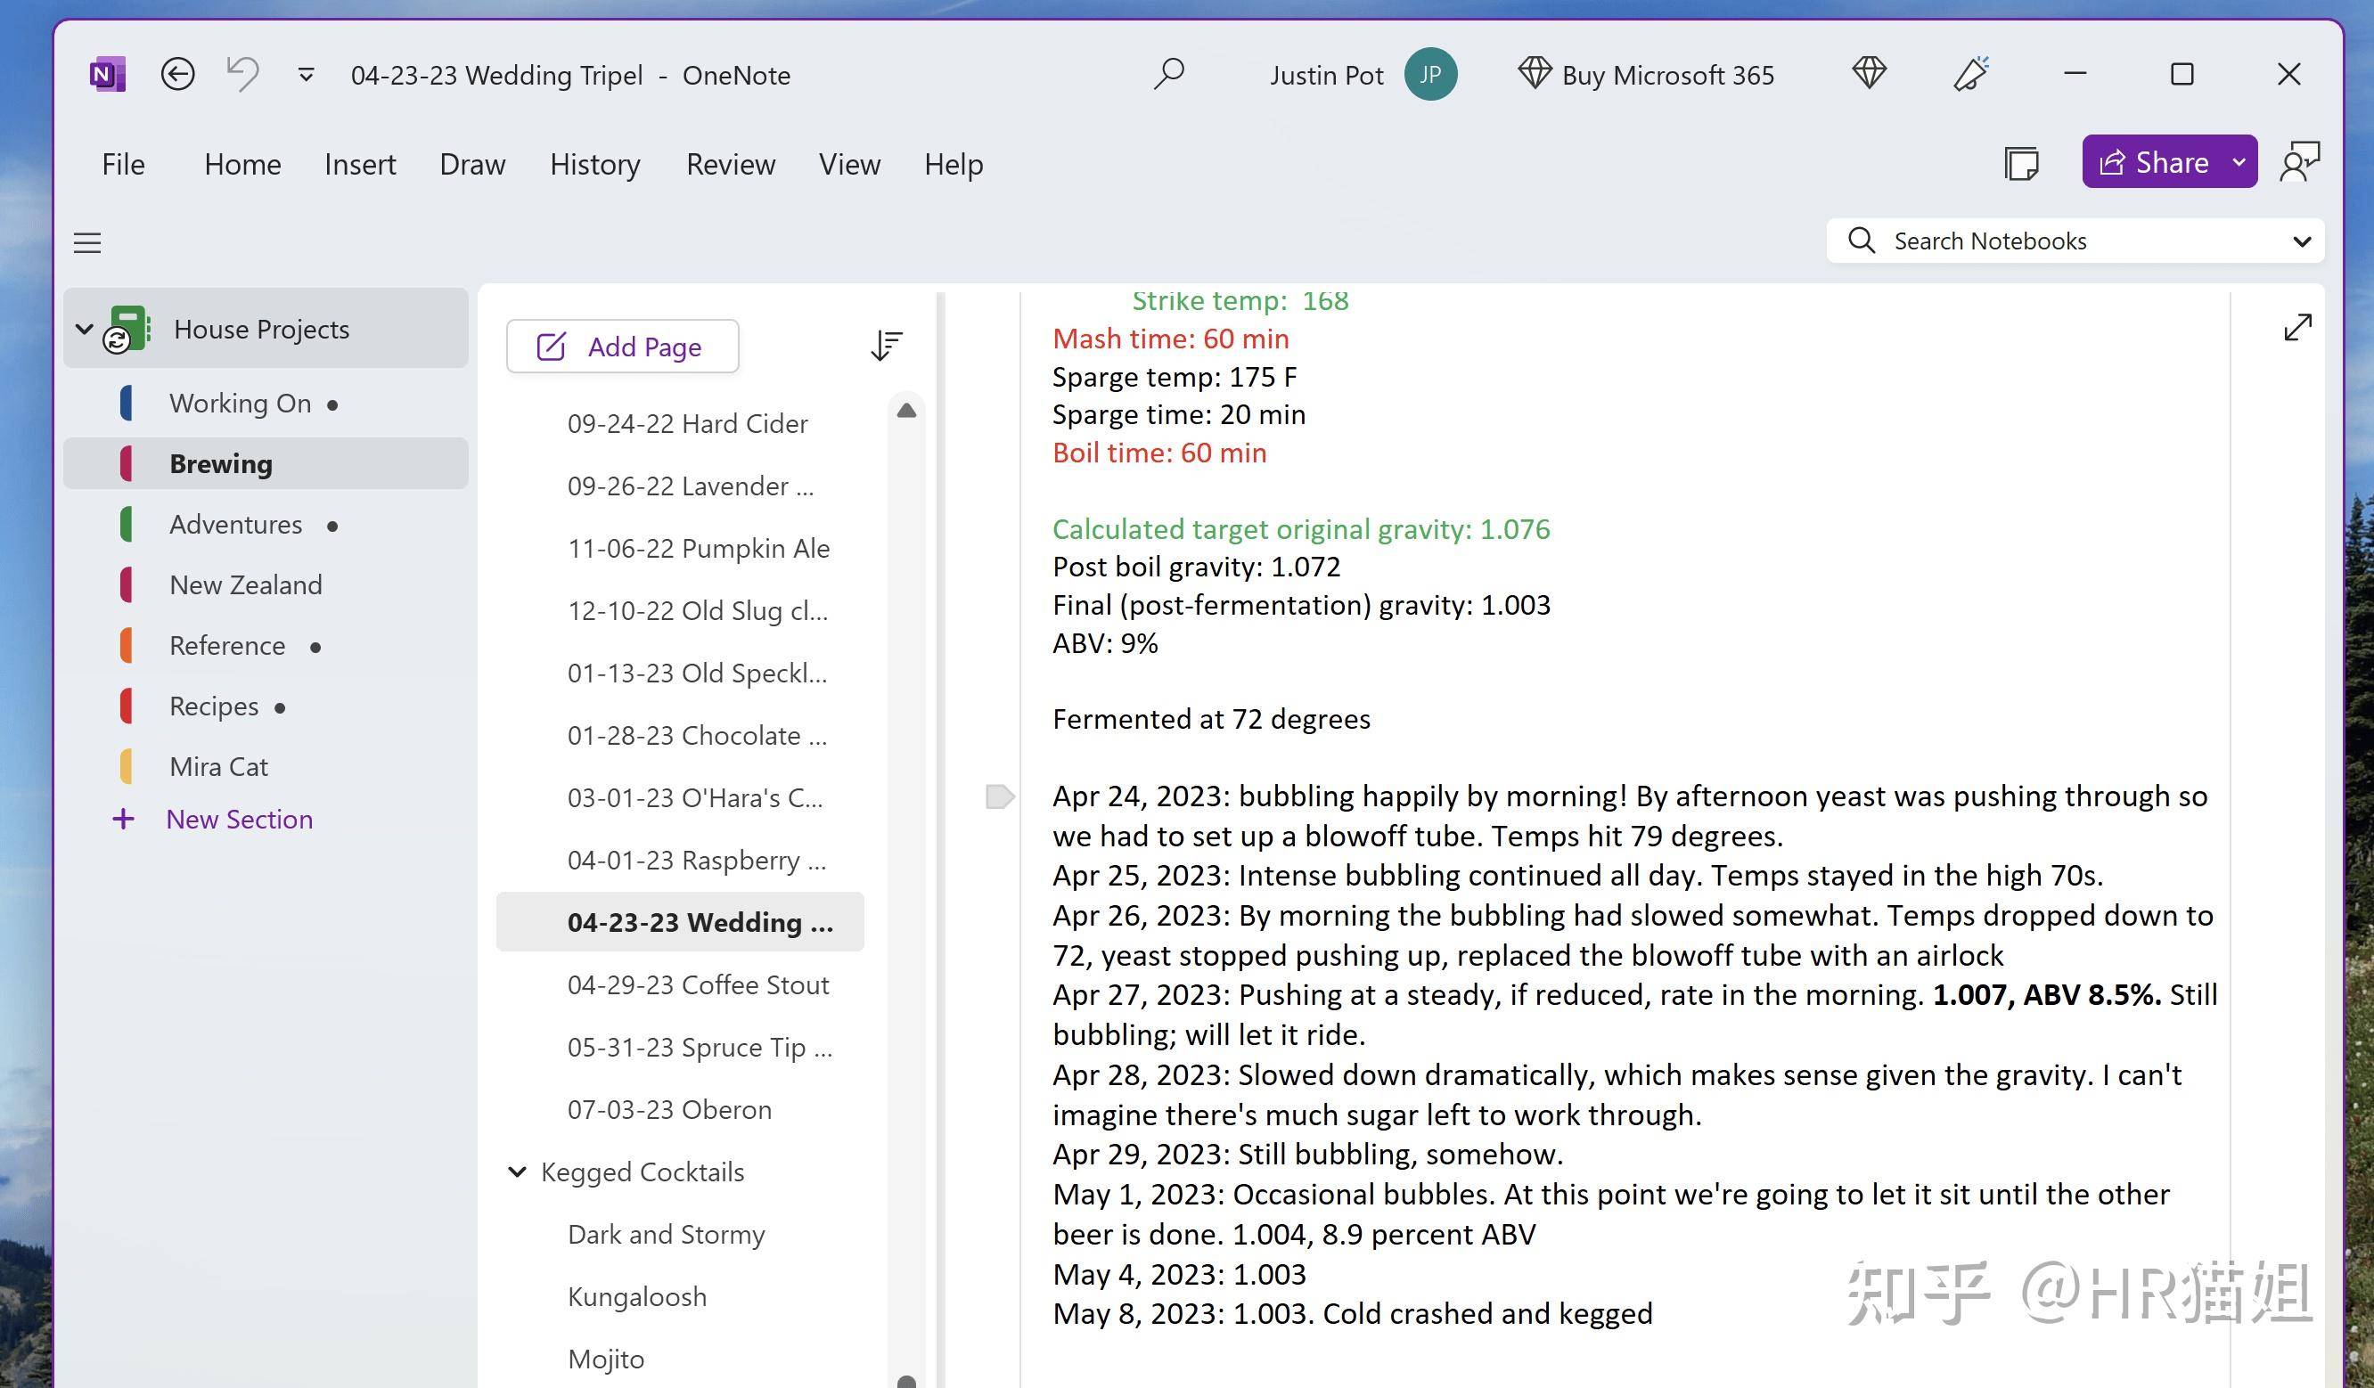This screenshot has width=2374, height=1388.
Task: Switch to the History tab
Action: pos(594,164)
